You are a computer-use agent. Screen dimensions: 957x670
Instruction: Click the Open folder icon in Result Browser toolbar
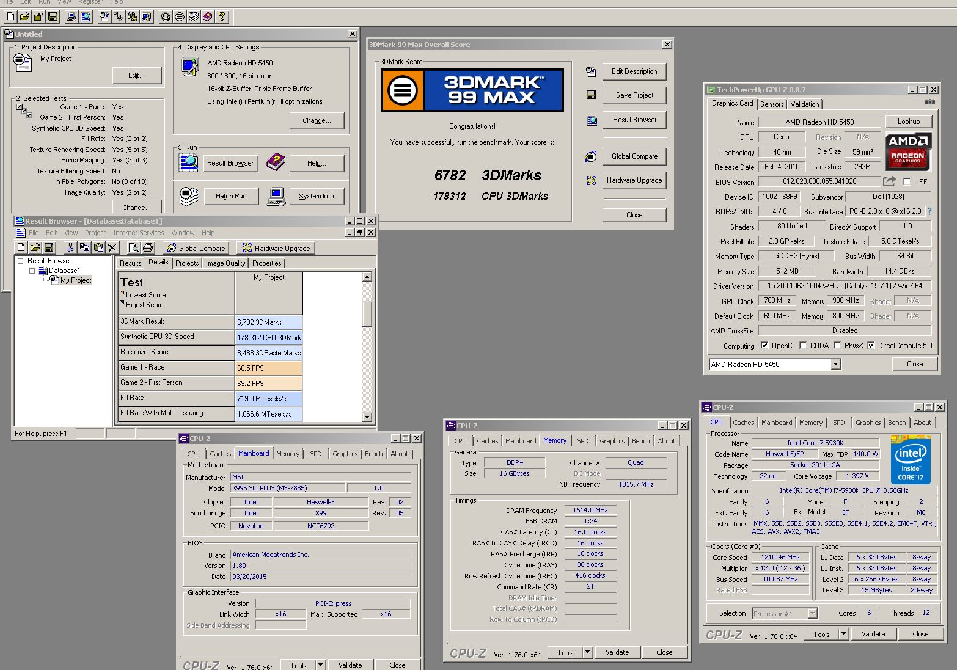coord(35,247)
